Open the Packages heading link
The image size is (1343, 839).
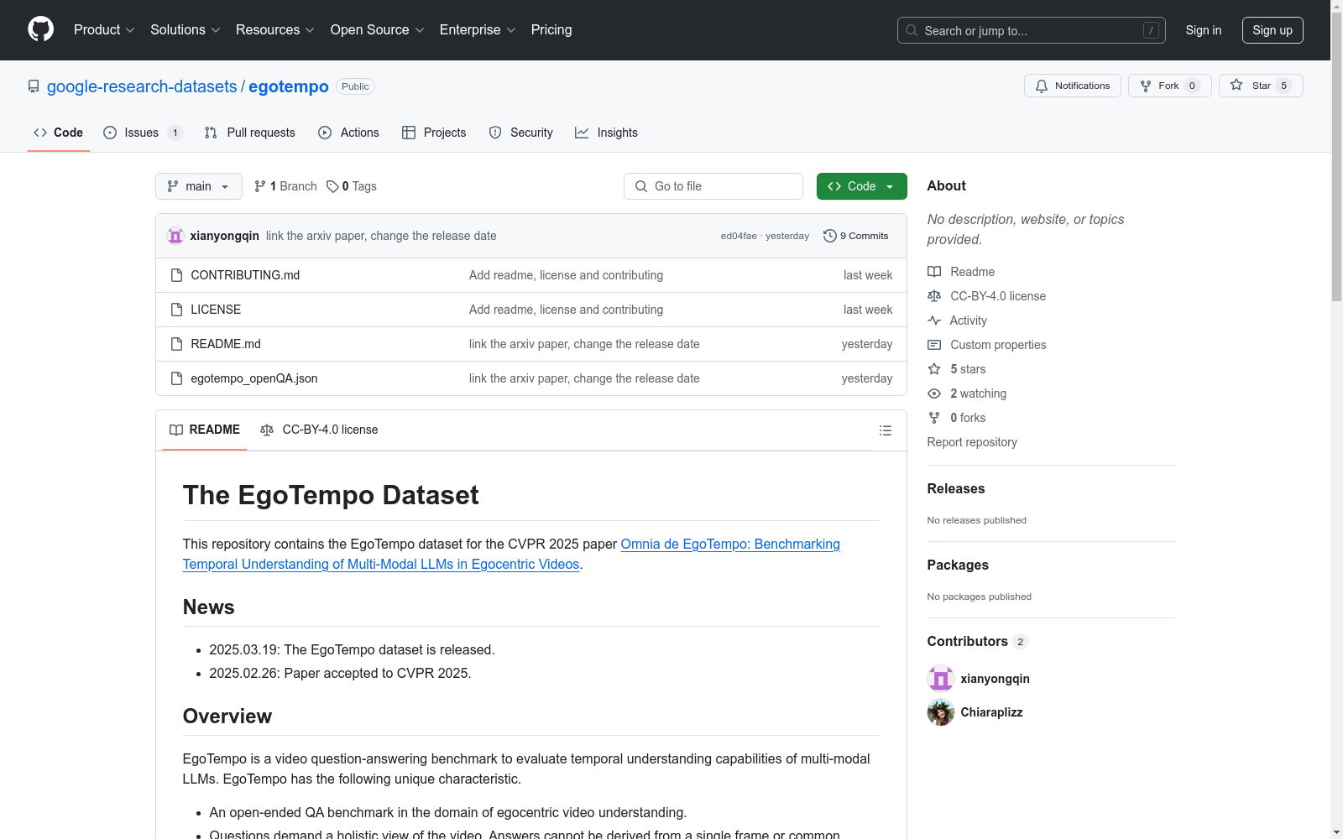(x=958, y=565)
